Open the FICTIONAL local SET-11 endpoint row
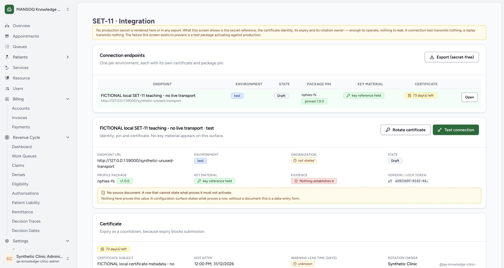The image size is (504, 268). tap(469, 97)
